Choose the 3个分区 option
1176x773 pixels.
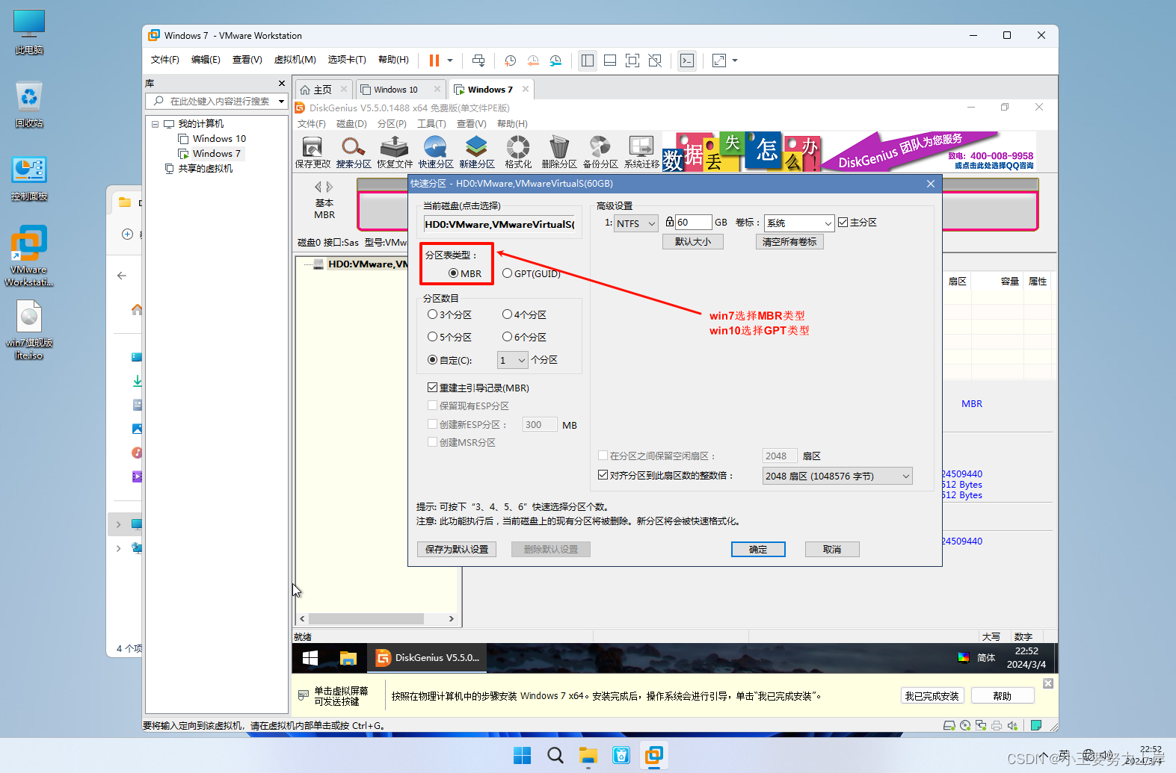tap(449, 314)
